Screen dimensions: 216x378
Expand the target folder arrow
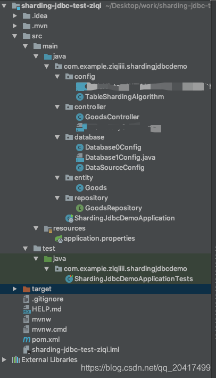(15, 289)
